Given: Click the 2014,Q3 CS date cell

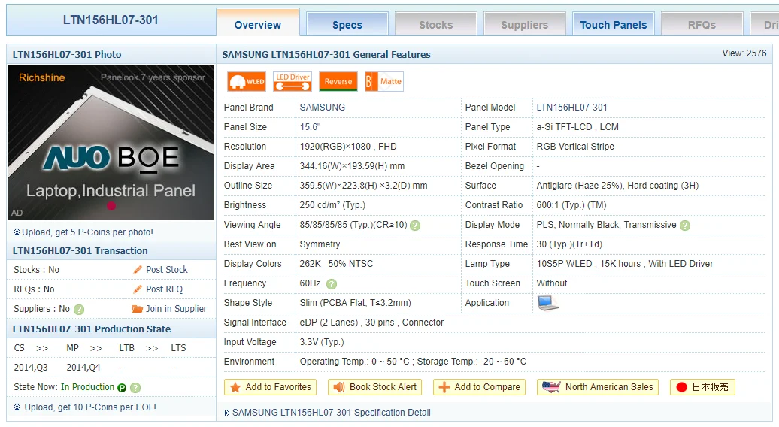Looking at the screenshot, I should click(31, 368).
